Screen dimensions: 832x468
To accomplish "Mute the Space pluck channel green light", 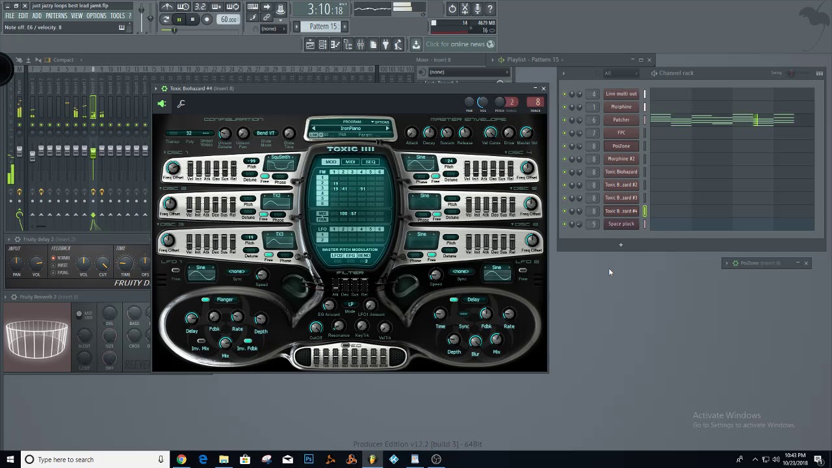I will [x=564, y=224].
